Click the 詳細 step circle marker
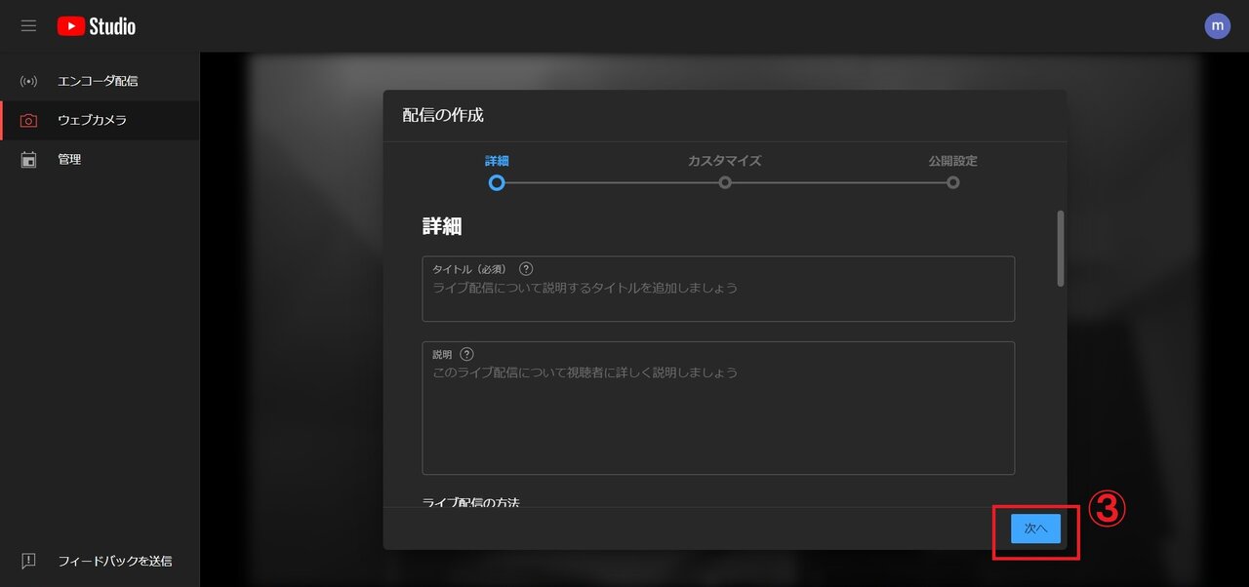The height and width of the screenshot is (587, 1249). tap(497, 182)
